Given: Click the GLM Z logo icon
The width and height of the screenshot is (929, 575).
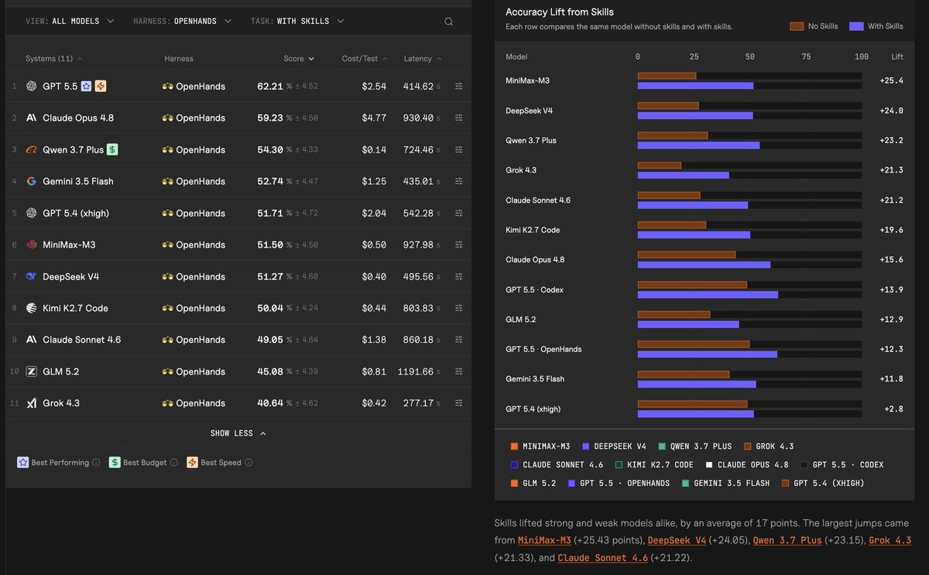Looking at the screenshot, I should pos(32,371).
